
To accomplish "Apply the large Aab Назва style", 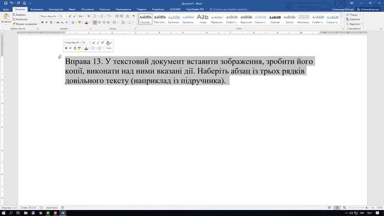I will coord(203,19).
